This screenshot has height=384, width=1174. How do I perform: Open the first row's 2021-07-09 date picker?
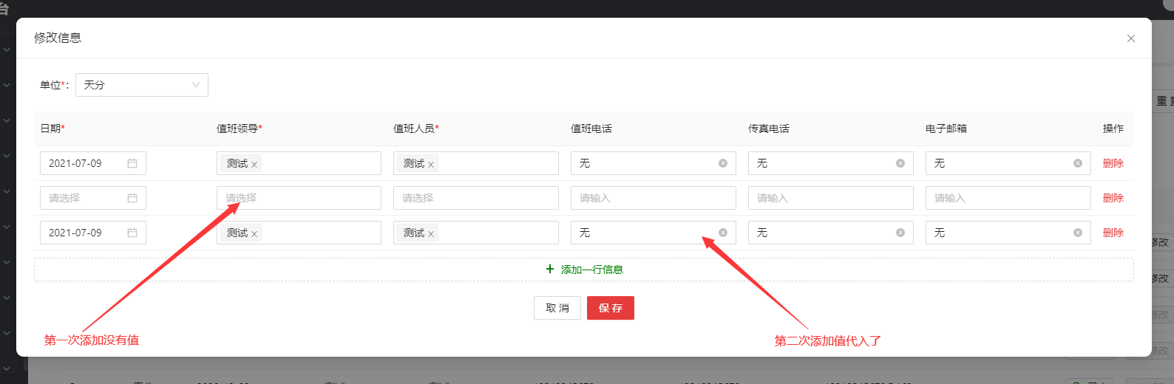[93, 163]
